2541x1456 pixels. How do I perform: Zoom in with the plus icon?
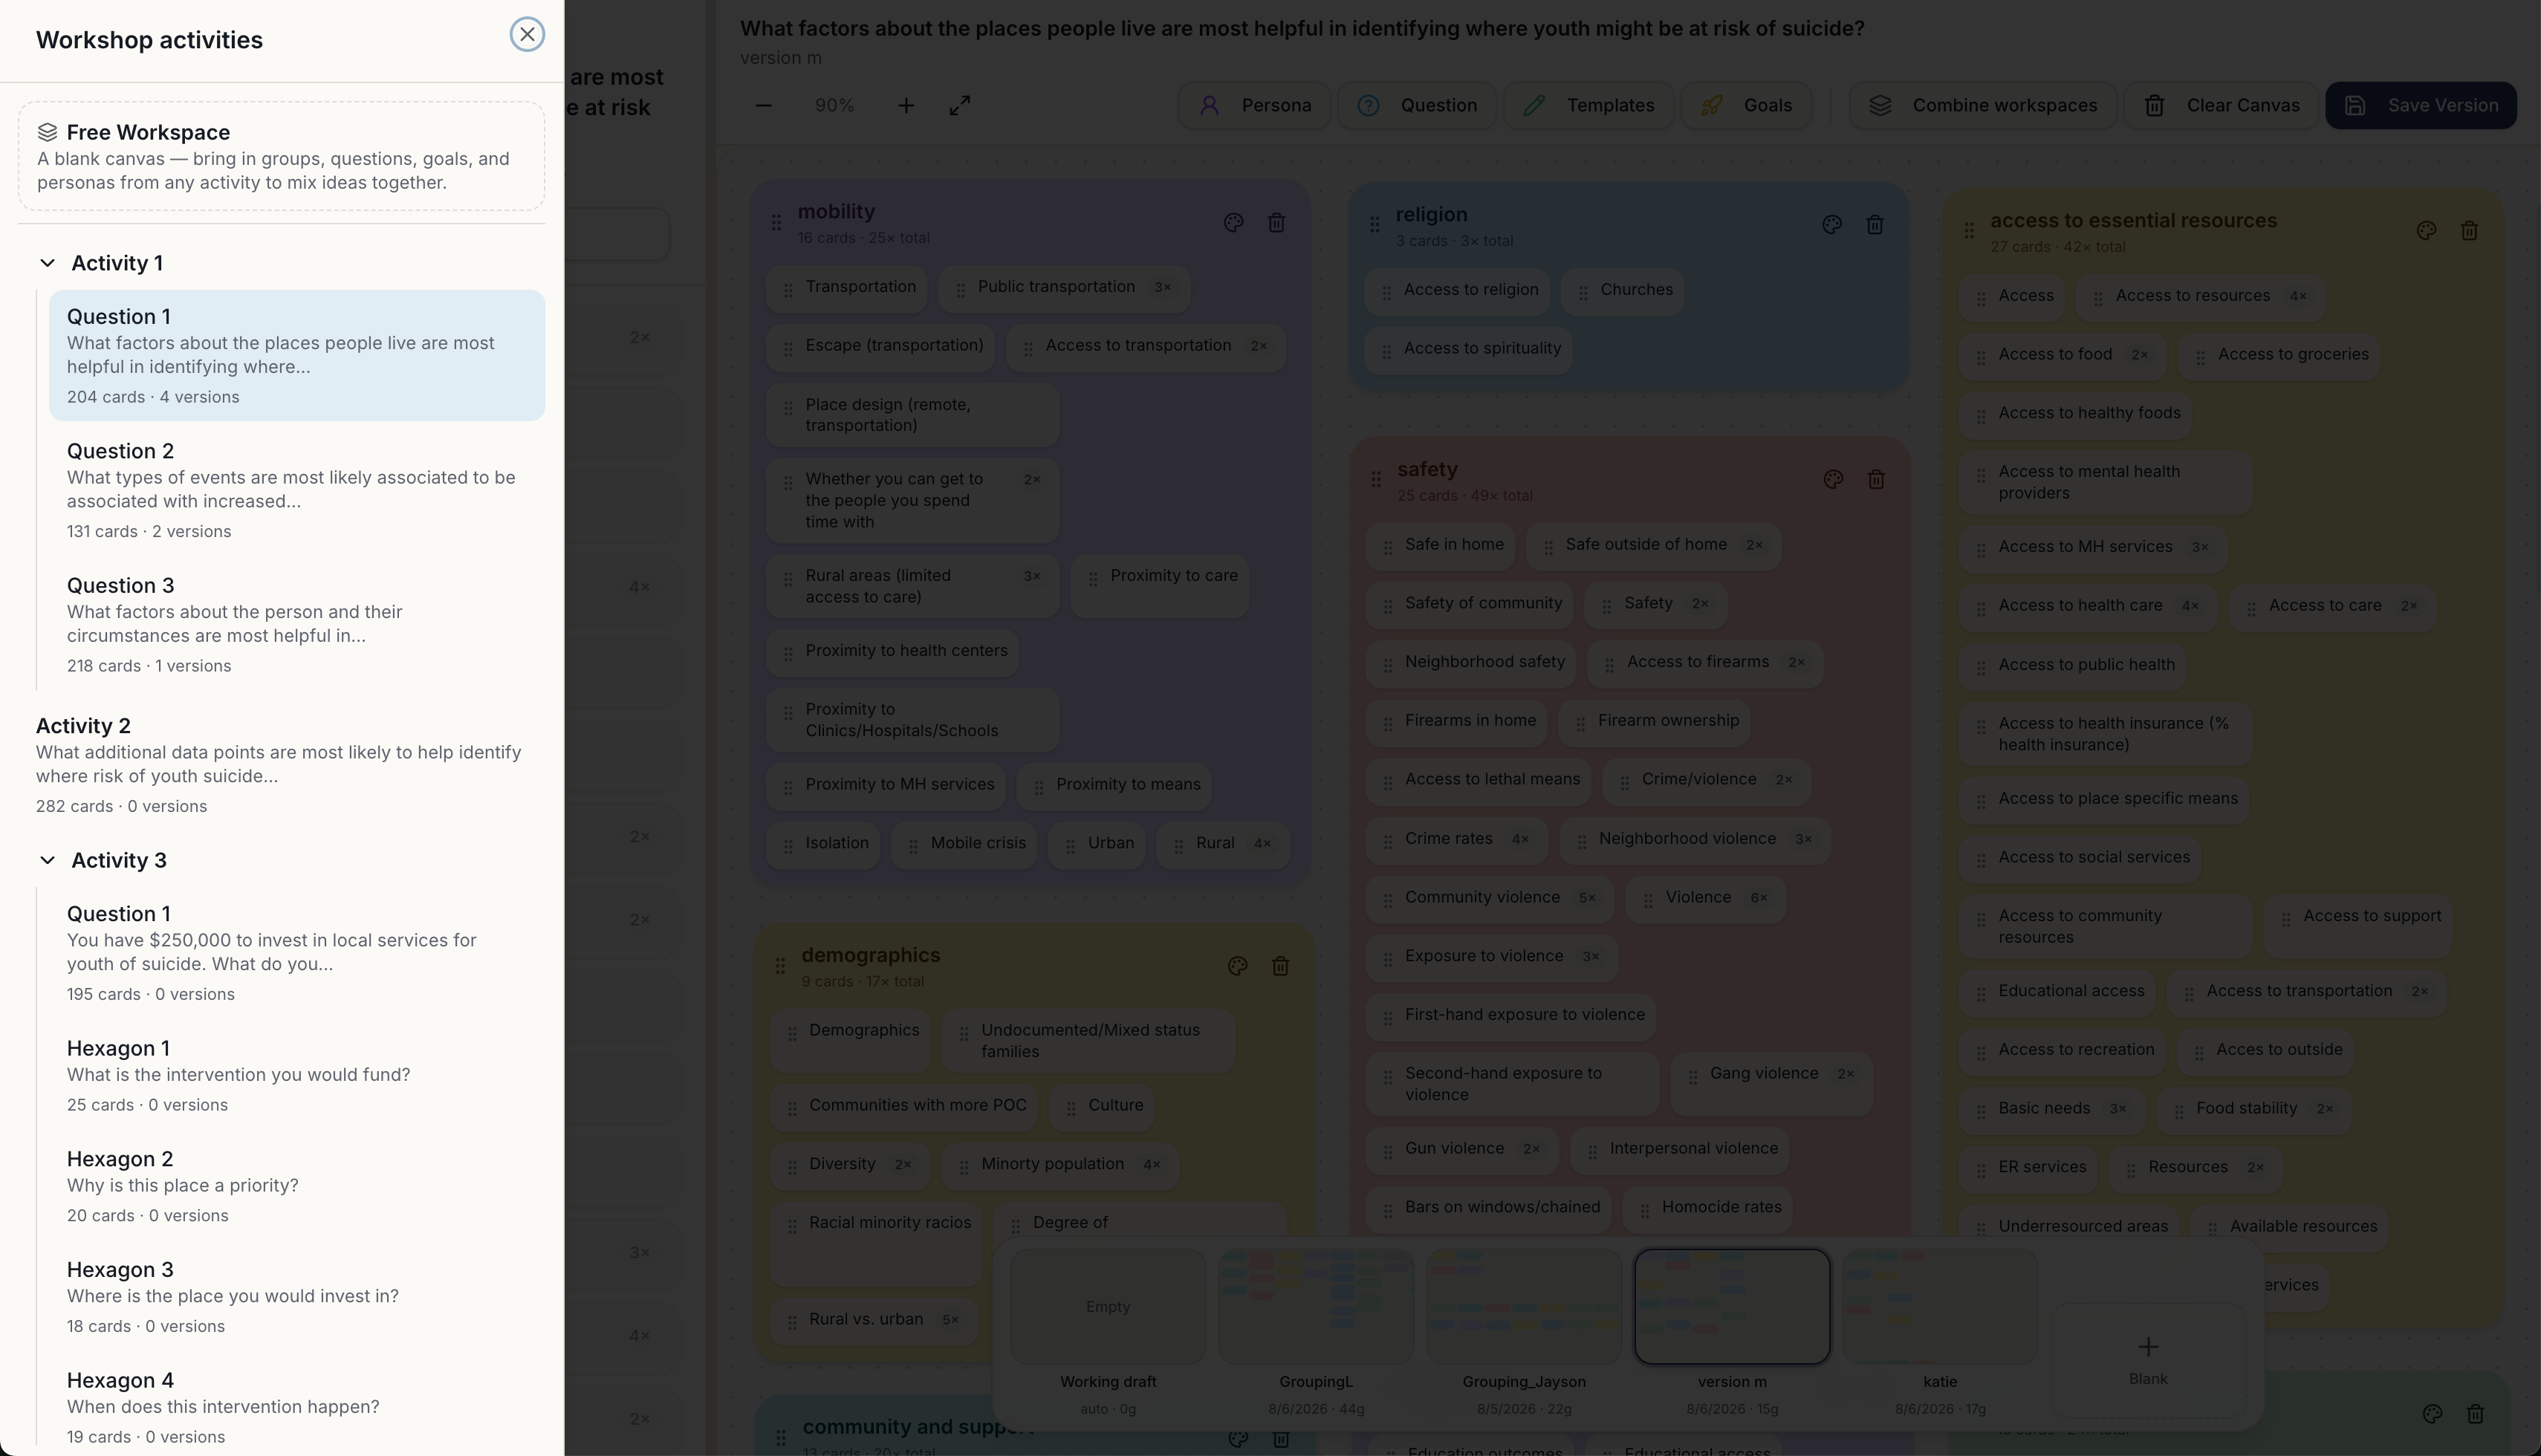coord(906,105)
